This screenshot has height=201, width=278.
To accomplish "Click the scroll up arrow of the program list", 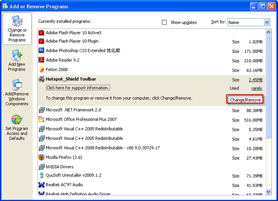I will point(268,32).
